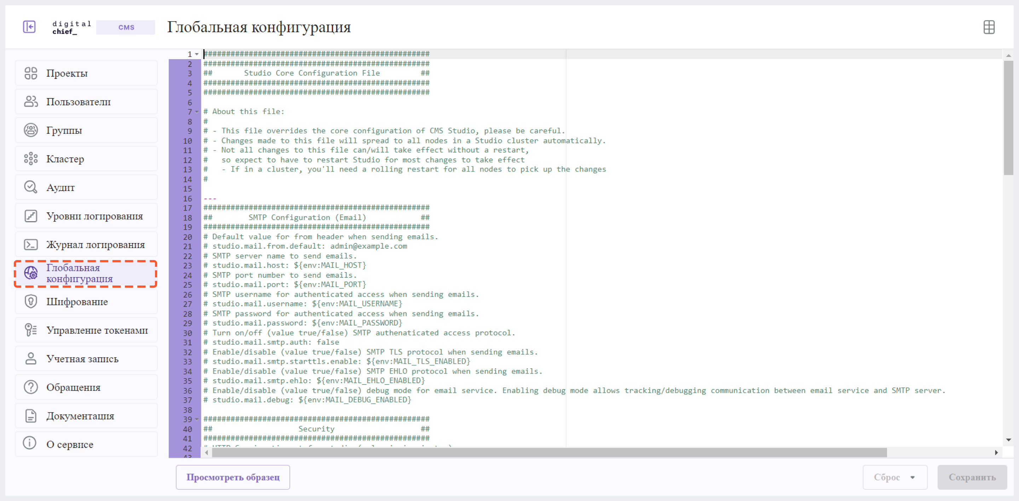Image resolution: width=1019 pixels, height=501 pixels.
Task: Click the editor vertical scrollbar thumb
Action: point(1008,117)
